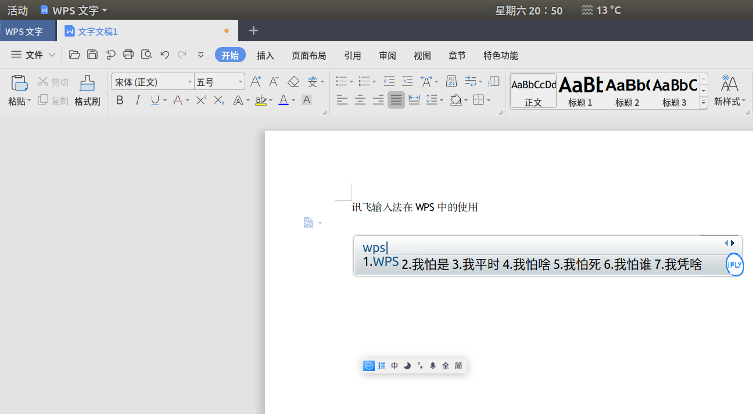The width and height of the screenshot is (753, 414).
Task: Toggle full-width/half-width (全) on input bar
Action: [446, 366]
